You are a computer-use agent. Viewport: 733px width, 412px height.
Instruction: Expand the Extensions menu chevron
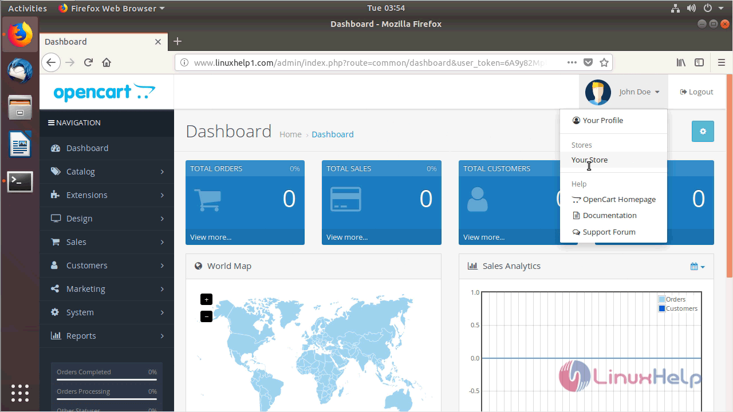point(162,195)
